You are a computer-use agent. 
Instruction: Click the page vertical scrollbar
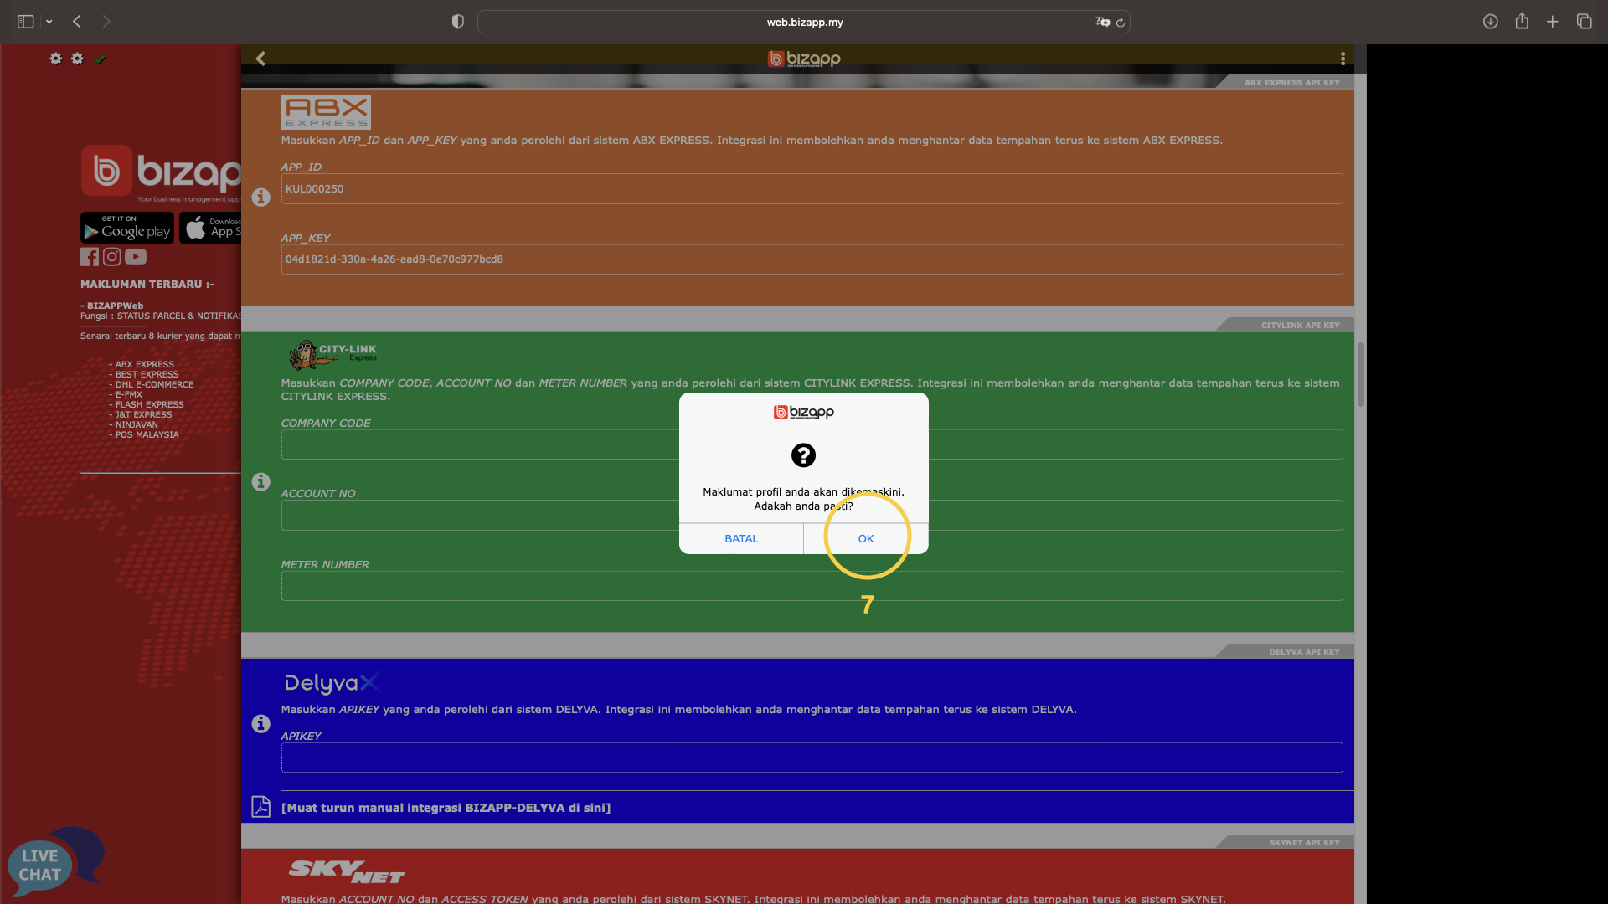tap(1361, 375)
